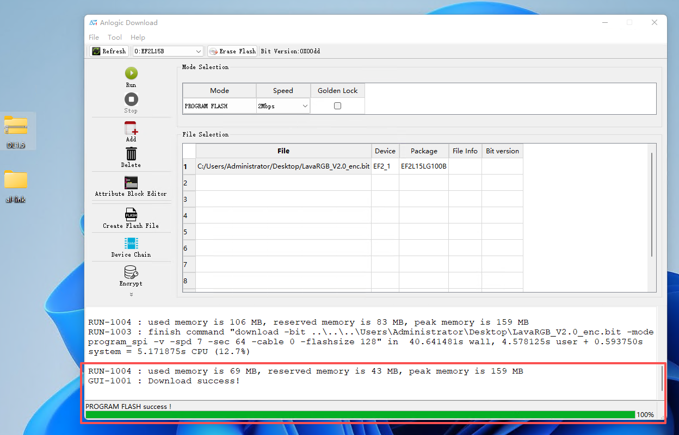Click the Download success log line
This screenshot has width=679, height=435.
[x=164, y=381]
